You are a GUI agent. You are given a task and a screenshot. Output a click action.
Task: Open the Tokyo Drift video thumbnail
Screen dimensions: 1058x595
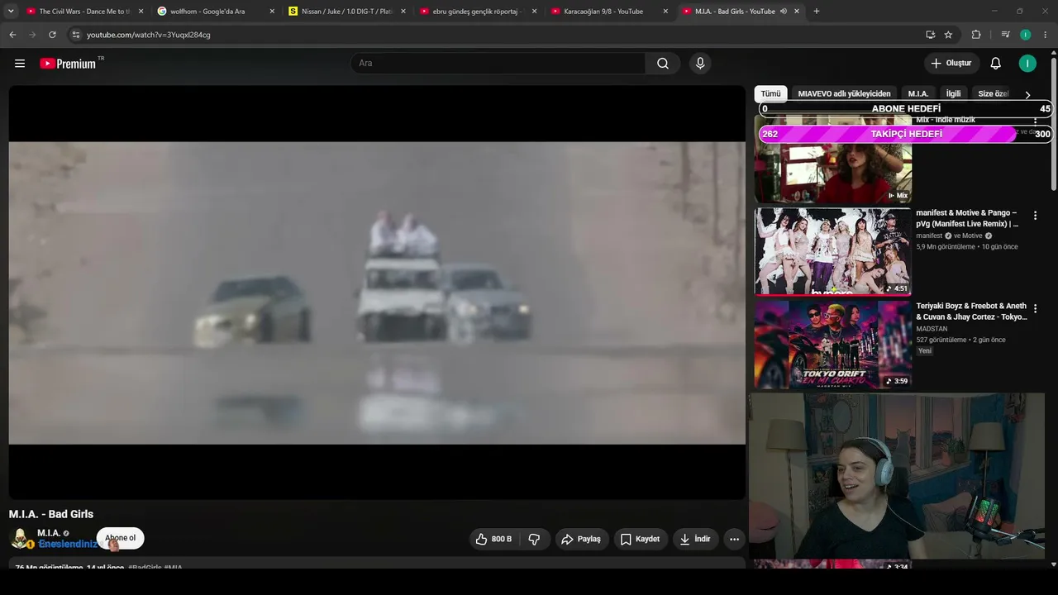coord(833,345)
